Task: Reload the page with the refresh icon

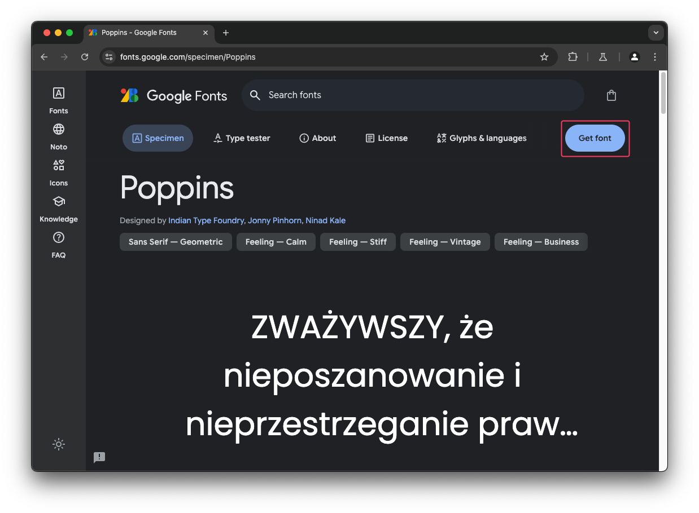Action: [85, 57]
